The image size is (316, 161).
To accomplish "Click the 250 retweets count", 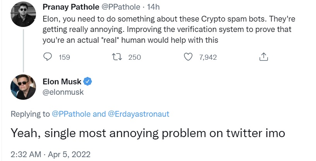I will (x=134, y=57).
